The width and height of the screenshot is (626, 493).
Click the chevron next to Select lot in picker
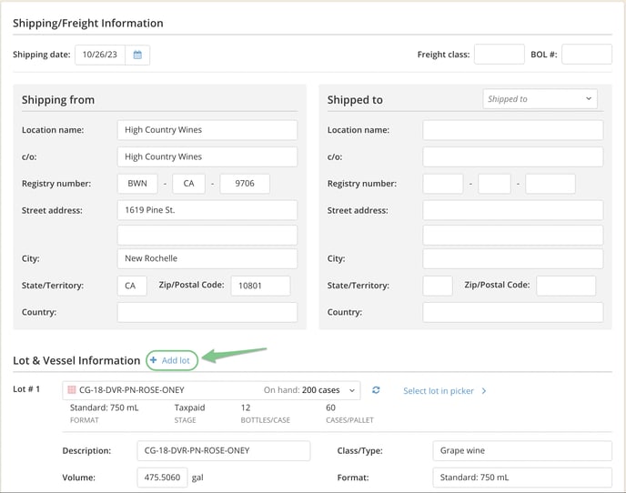(483, 391)
